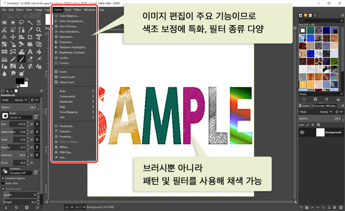
Task: Select the Alignment tool
Action: (22, 37)
